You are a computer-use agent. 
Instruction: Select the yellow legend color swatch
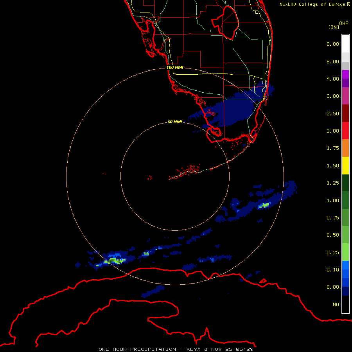point(345,165)
